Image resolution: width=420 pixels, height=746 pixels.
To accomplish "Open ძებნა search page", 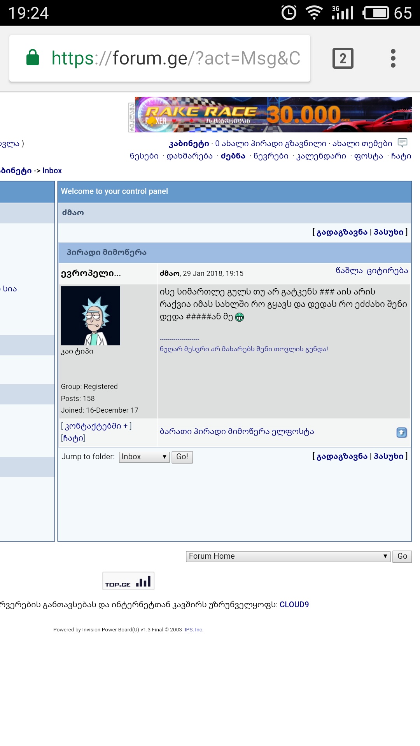I will 233,156.
